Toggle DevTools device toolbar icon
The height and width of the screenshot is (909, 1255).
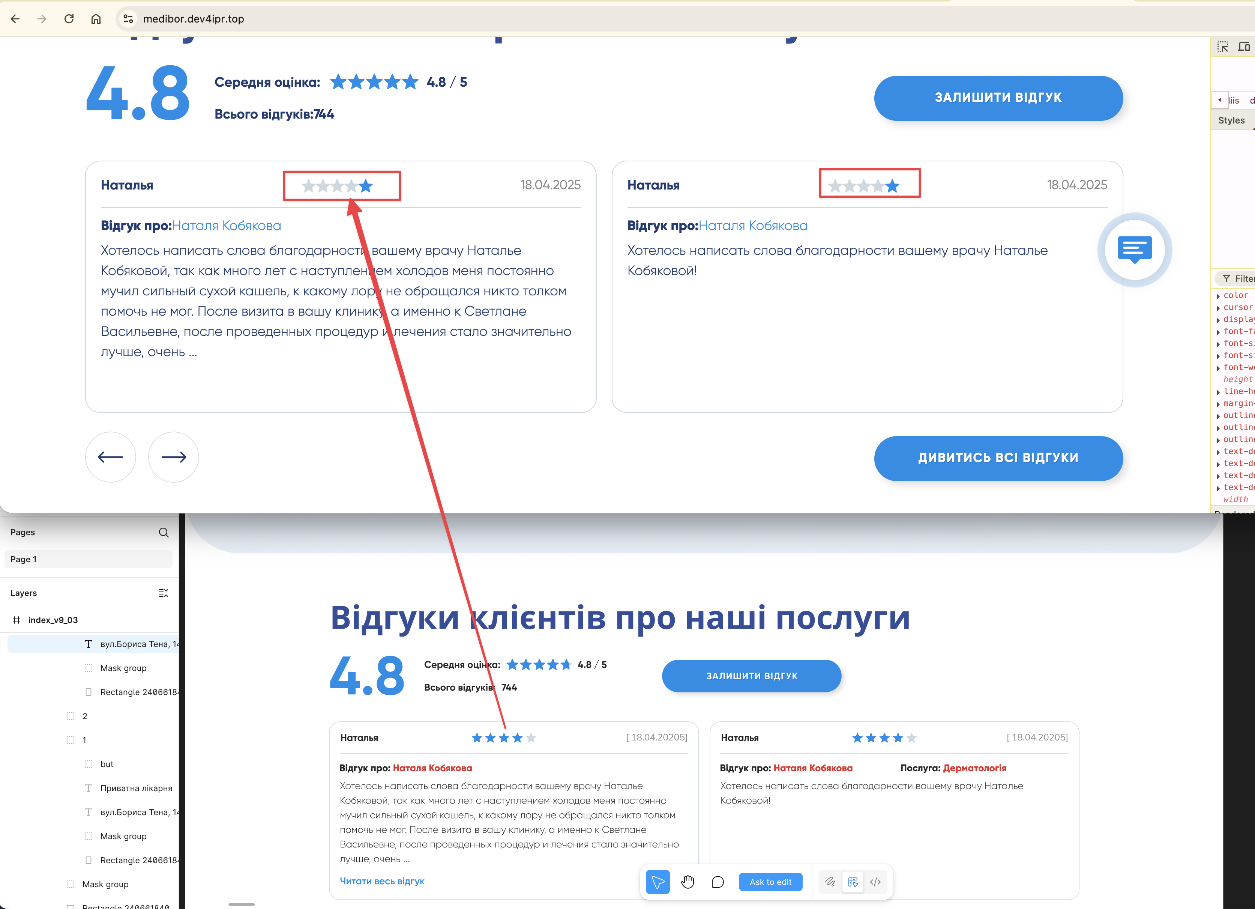[x=1244, y=47]
